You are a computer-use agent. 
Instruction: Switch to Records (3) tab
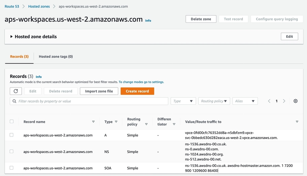click(19, 57)
